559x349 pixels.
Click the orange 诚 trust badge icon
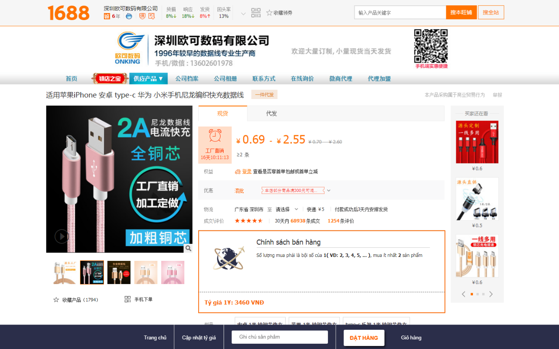pyautogui.click(x=107, y=16)
